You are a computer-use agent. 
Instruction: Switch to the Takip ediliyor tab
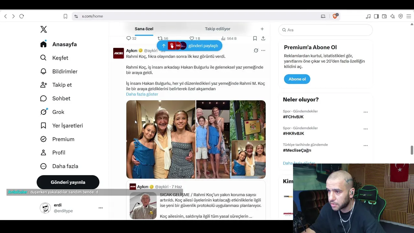[218, 29]
